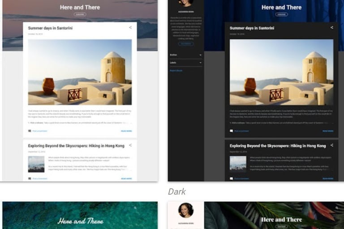
Task: Click Hong Kong skyline thumbnail in light theme
Action: [x=36, y=164]
